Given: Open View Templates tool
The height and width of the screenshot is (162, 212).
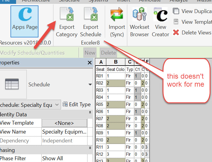Looking at the screenshot, I should pyautogui.click(x=176, y=22).
